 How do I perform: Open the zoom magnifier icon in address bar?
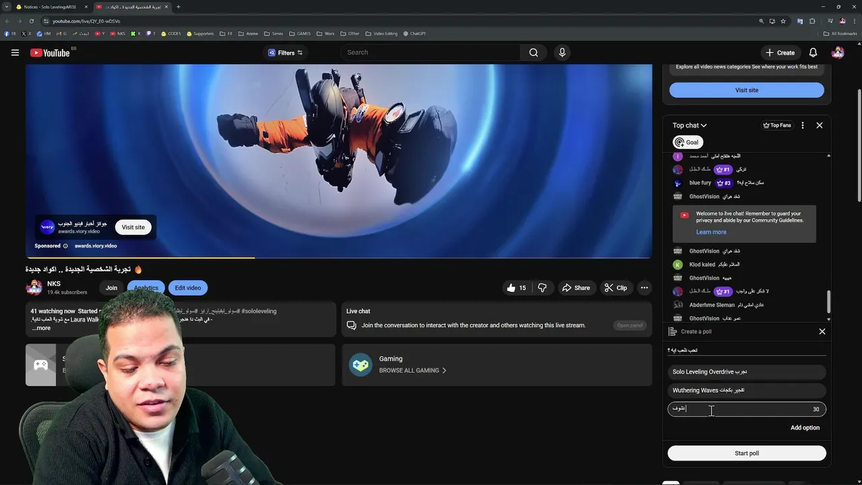(x=761, y=21)
